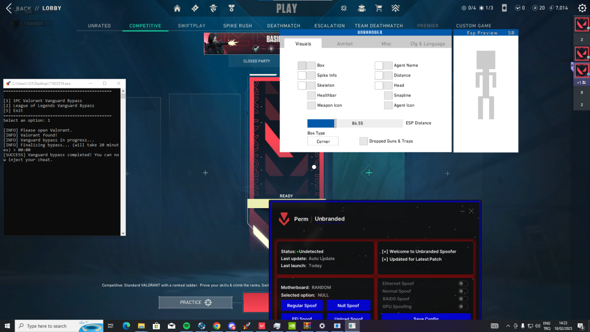Click the console window scrollbar down arrow

pyautogui.click(x=123, y=233)
